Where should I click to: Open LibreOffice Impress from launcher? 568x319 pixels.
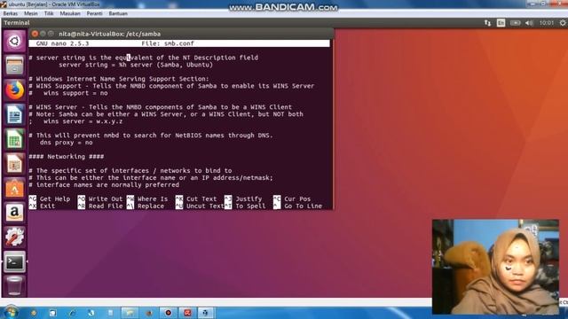14,164
